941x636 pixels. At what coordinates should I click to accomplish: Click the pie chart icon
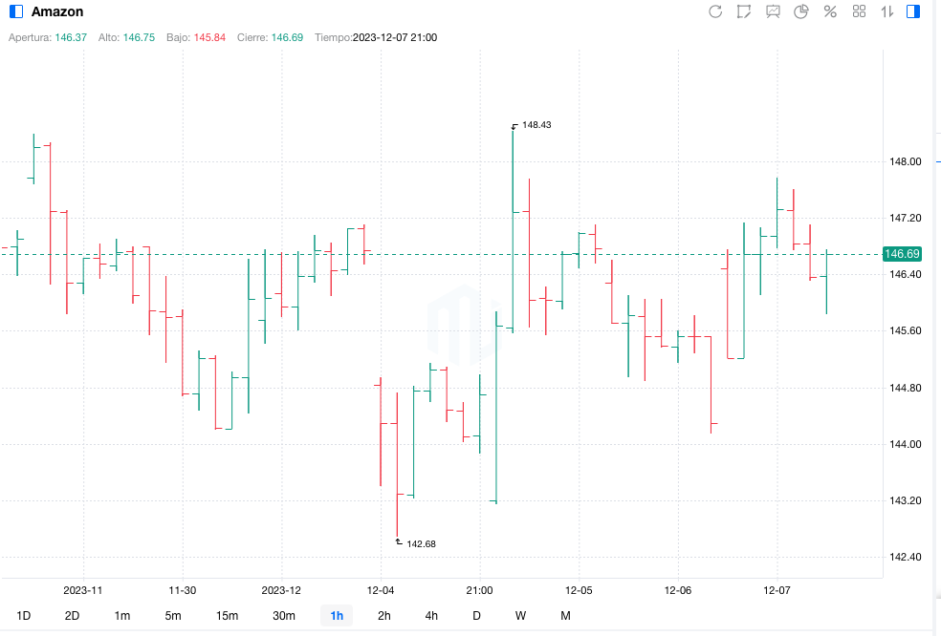coord(801,11)
